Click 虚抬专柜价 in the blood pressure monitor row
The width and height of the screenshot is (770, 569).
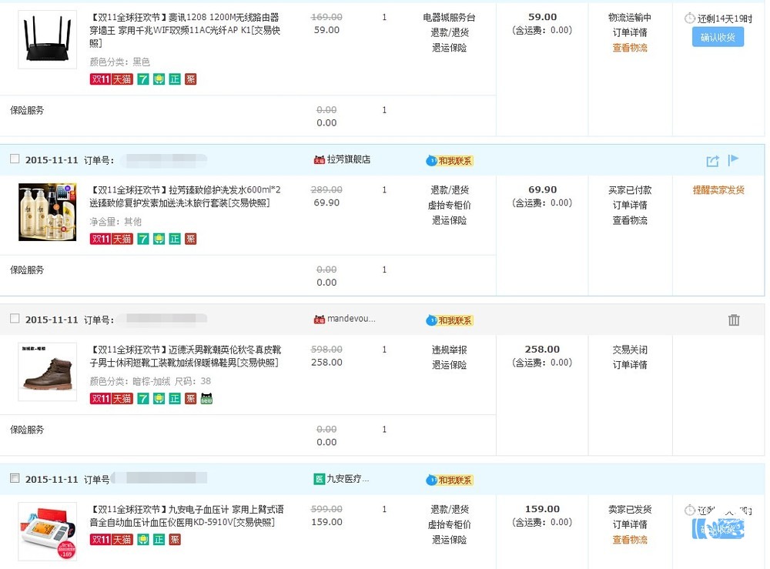[x=449, y=524]
